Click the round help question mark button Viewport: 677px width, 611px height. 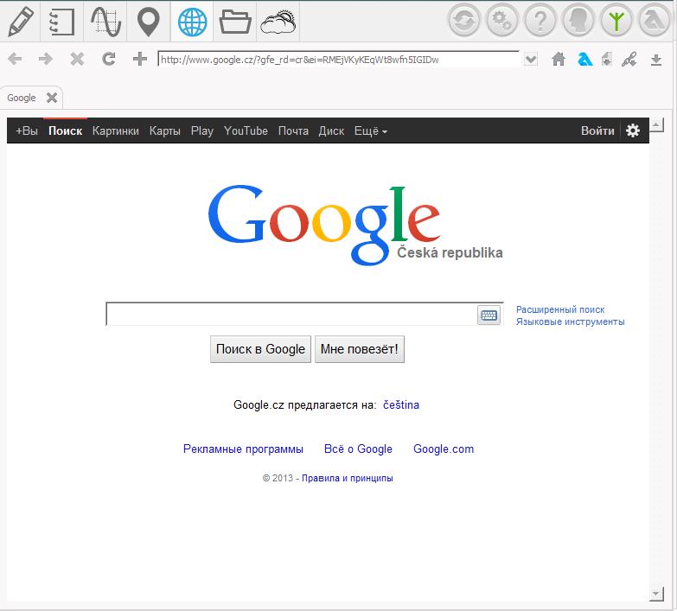540,21
